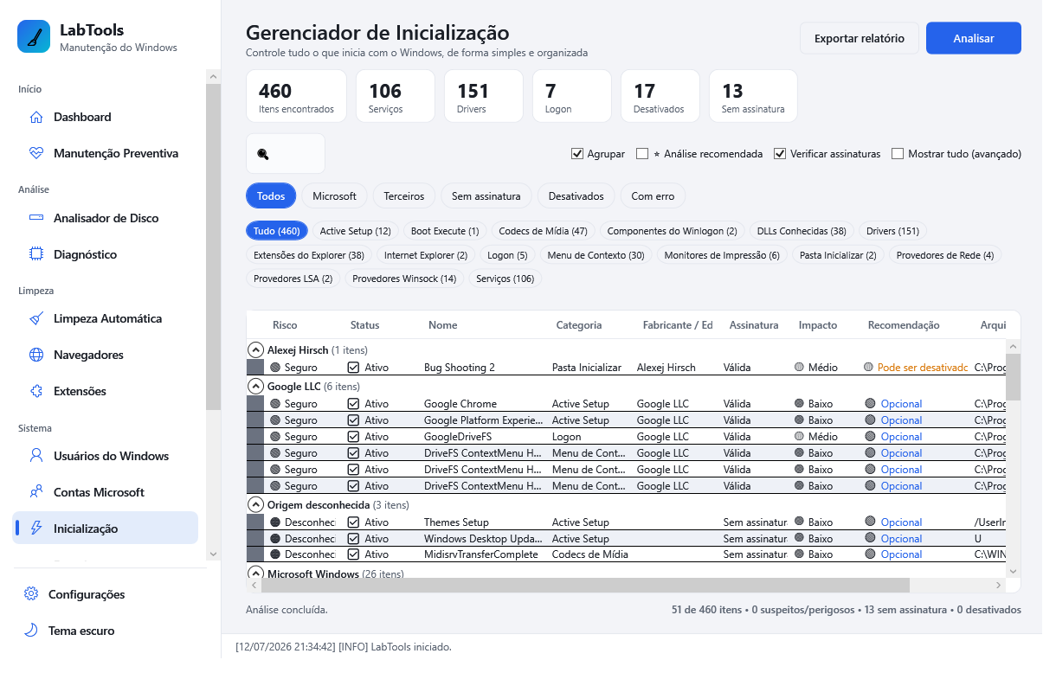Screen dimensions: 1056x692
Task: Select the Desativados filter tab
Action: pos(576,196)
